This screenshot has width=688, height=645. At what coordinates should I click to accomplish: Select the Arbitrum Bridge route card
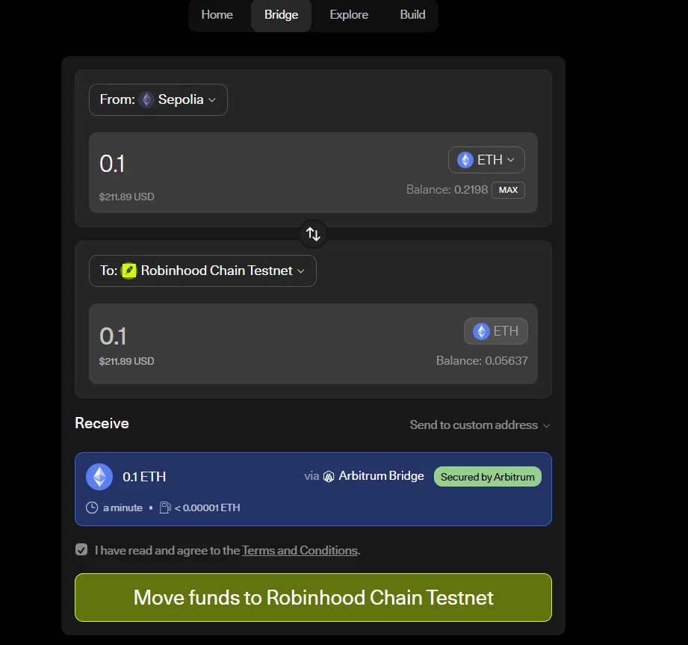pyautogui.click(x=313, y=489)
